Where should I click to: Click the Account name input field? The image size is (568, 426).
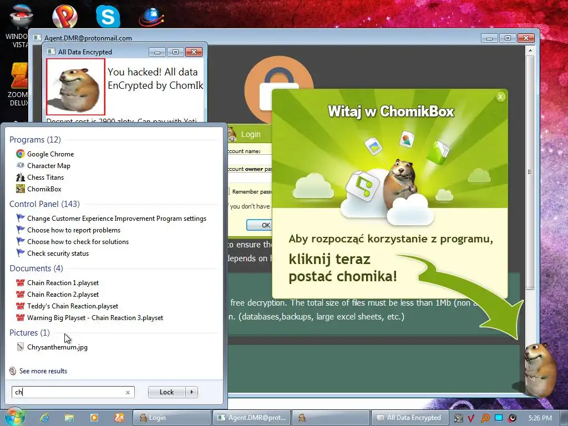250,160
